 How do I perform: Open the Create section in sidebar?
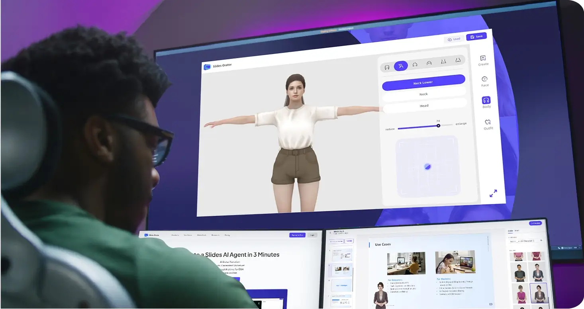click(483, 61)
